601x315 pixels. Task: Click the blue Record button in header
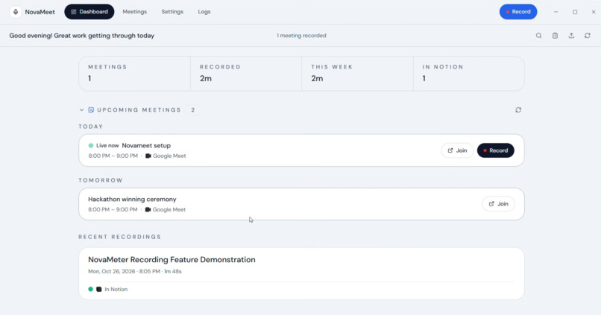518,12
